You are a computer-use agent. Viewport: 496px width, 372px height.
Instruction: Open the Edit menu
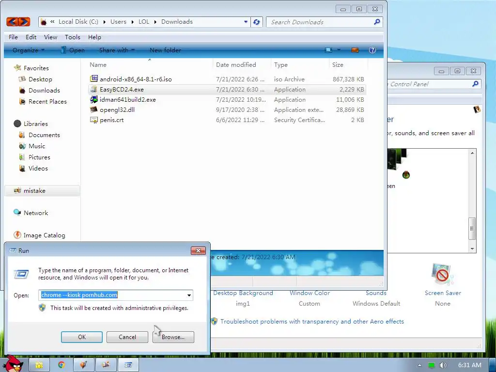pyautogui.click(x=31, y=37)
